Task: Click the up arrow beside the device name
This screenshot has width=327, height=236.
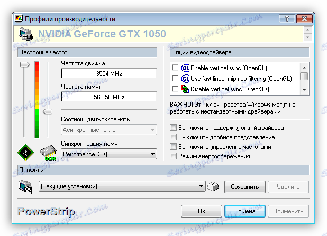Action: pos(308,30)
